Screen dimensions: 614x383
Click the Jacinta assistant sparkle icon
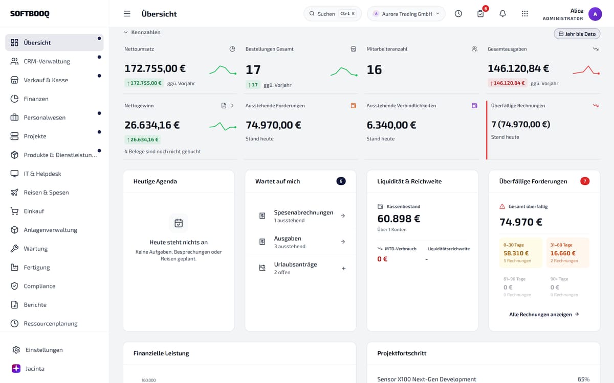pos(16,368)
